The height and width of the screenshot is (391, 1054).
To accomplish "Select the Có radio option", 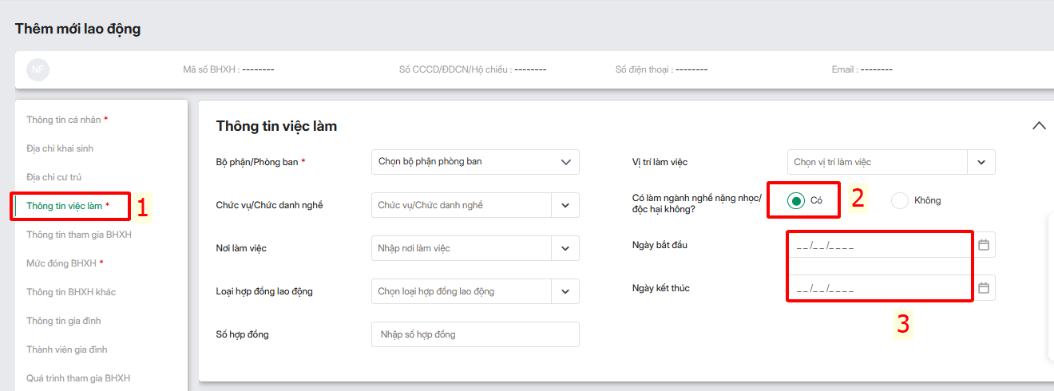I will (x=796, y=200).
